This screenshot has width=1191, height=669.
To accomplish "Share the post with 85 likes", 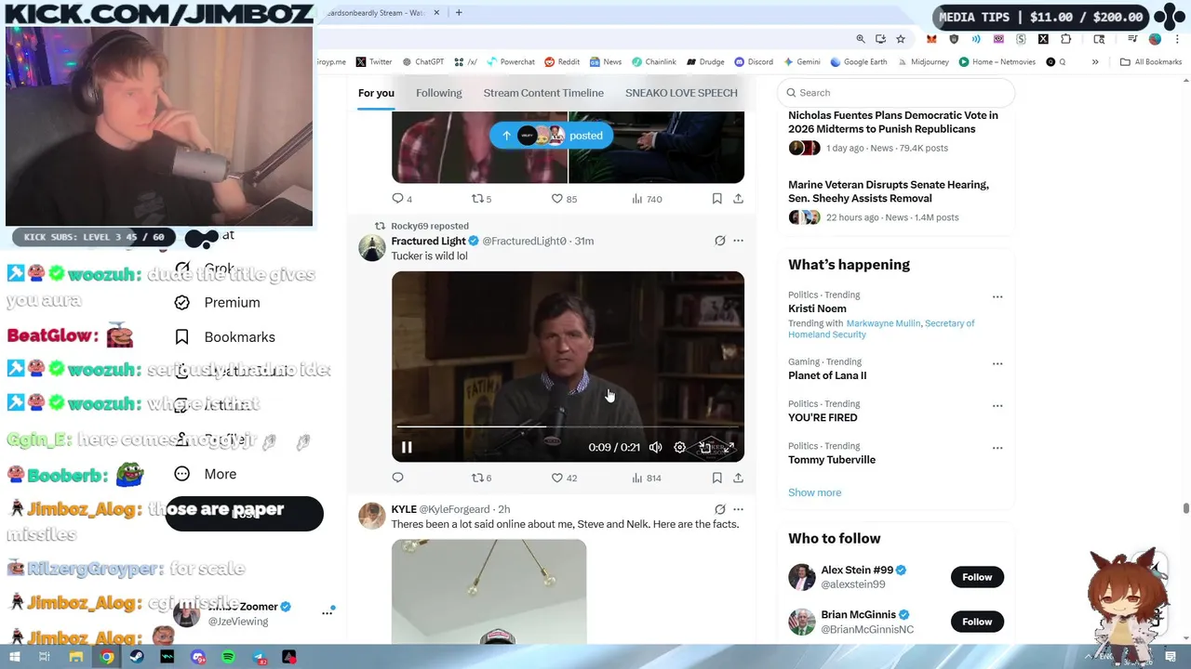I will tap(738, 199).
